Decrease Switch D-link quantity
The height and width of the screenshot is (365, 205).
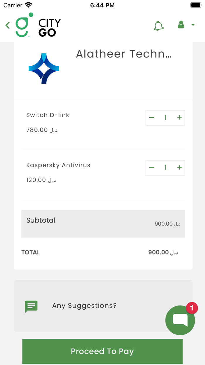click(151, 118)
